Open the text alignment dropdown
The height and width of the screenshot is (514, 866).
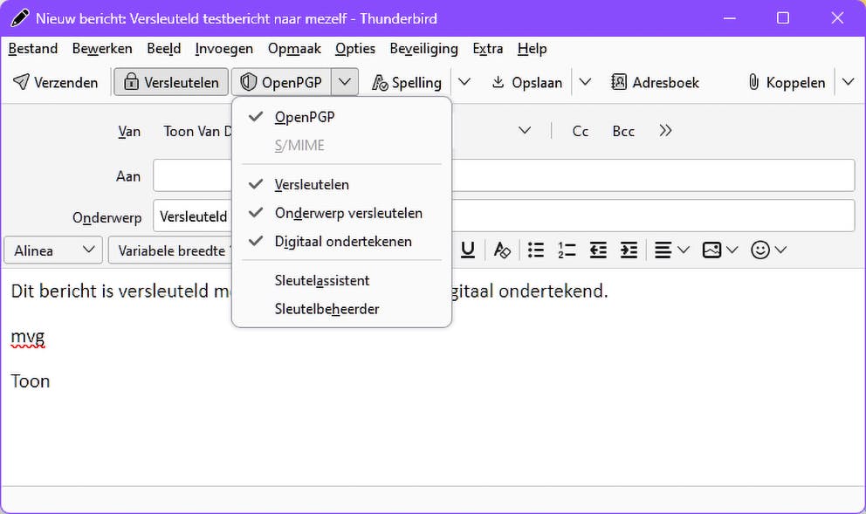(671, 250)
